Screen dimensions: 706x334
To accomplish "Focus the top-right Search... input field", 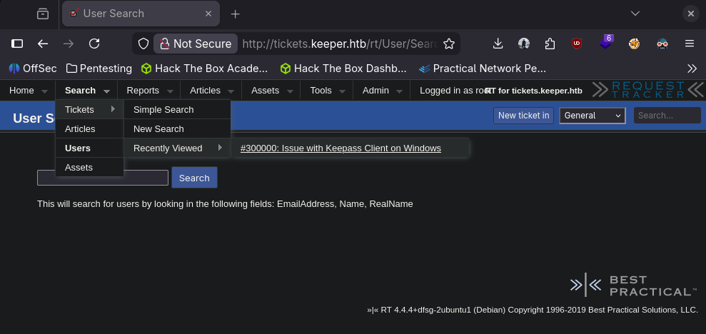I will coord(667,116).
